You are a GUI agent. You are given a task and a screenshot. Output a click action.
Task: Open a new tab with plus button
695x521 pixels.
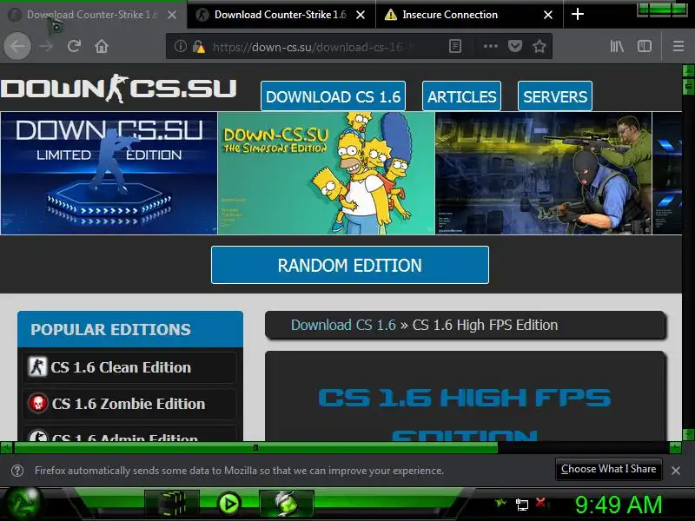click(578, 15)
